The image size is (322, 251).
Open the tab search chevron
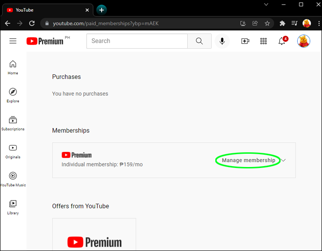pos(266,5)
